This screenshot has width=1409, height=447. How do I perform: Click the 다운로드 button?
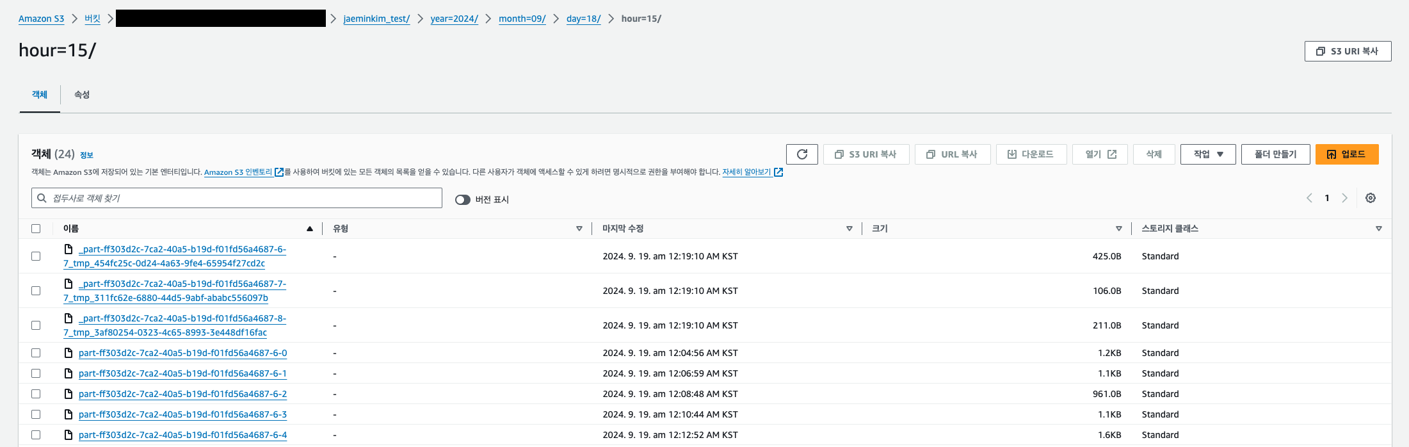1031,154
